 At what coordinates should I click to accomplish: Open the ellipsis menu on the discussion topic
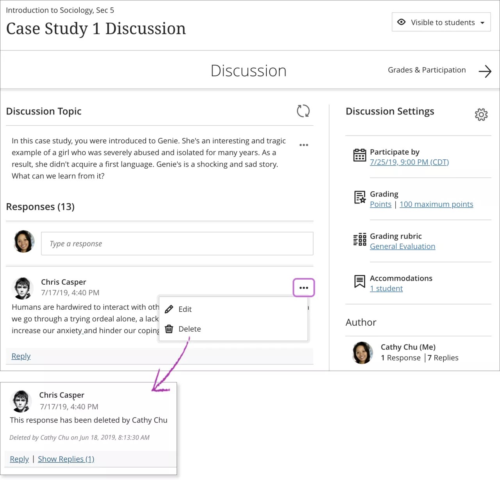click(304, 145)
